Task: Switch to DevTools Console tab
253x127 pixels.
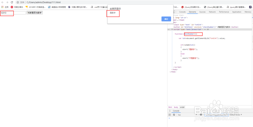Action: point(182,12)
